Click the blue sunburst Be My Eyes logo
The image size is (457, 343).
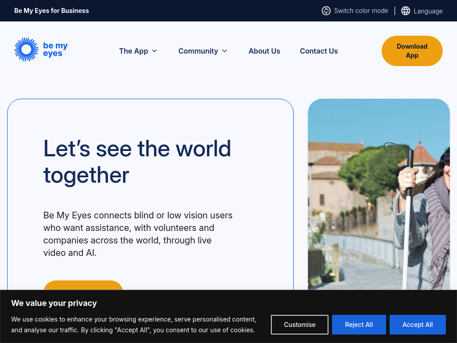point(26,49)
